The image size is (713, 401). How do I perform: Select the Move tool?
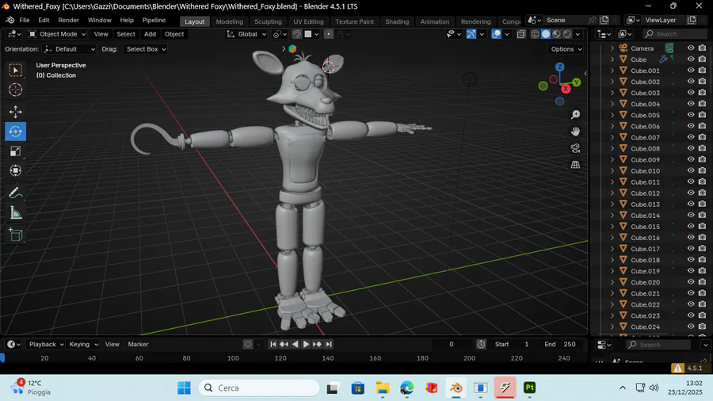[16, 112]
